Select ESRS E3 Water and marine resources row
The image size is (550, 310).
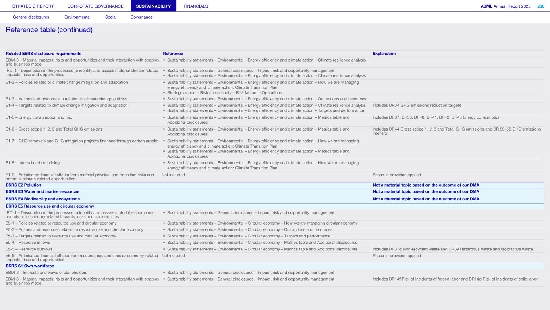coord(42,191)
